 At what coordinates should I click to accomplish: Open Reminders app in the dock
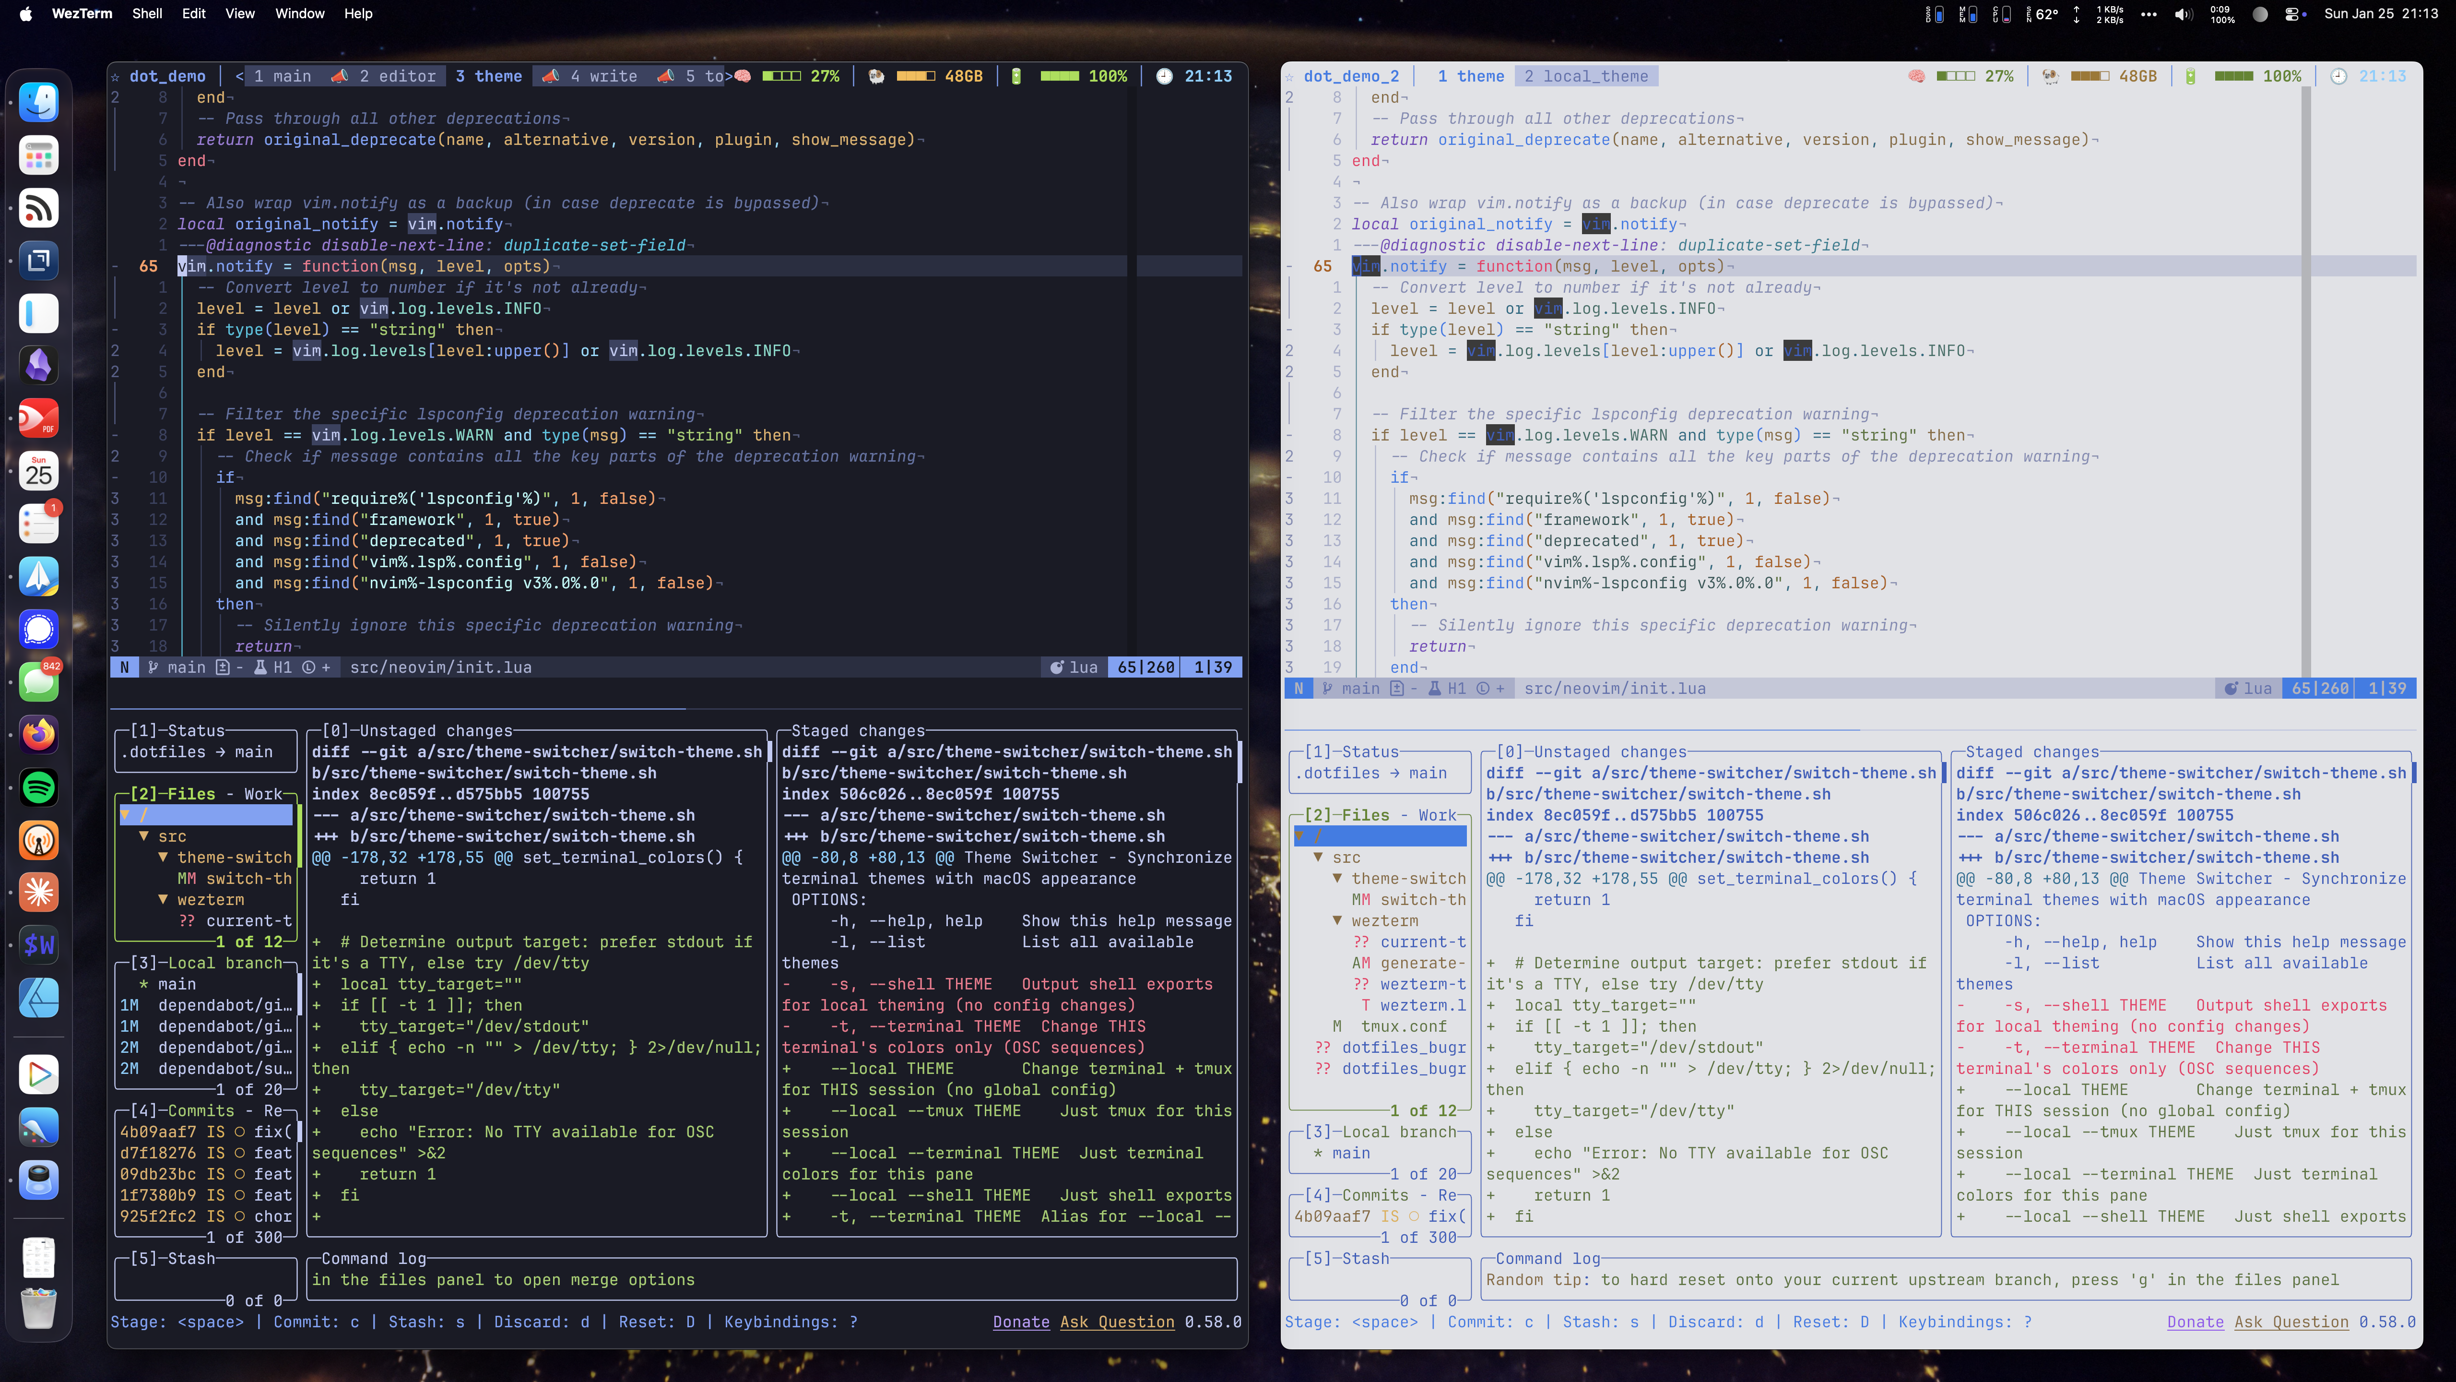tap(39, 524)
